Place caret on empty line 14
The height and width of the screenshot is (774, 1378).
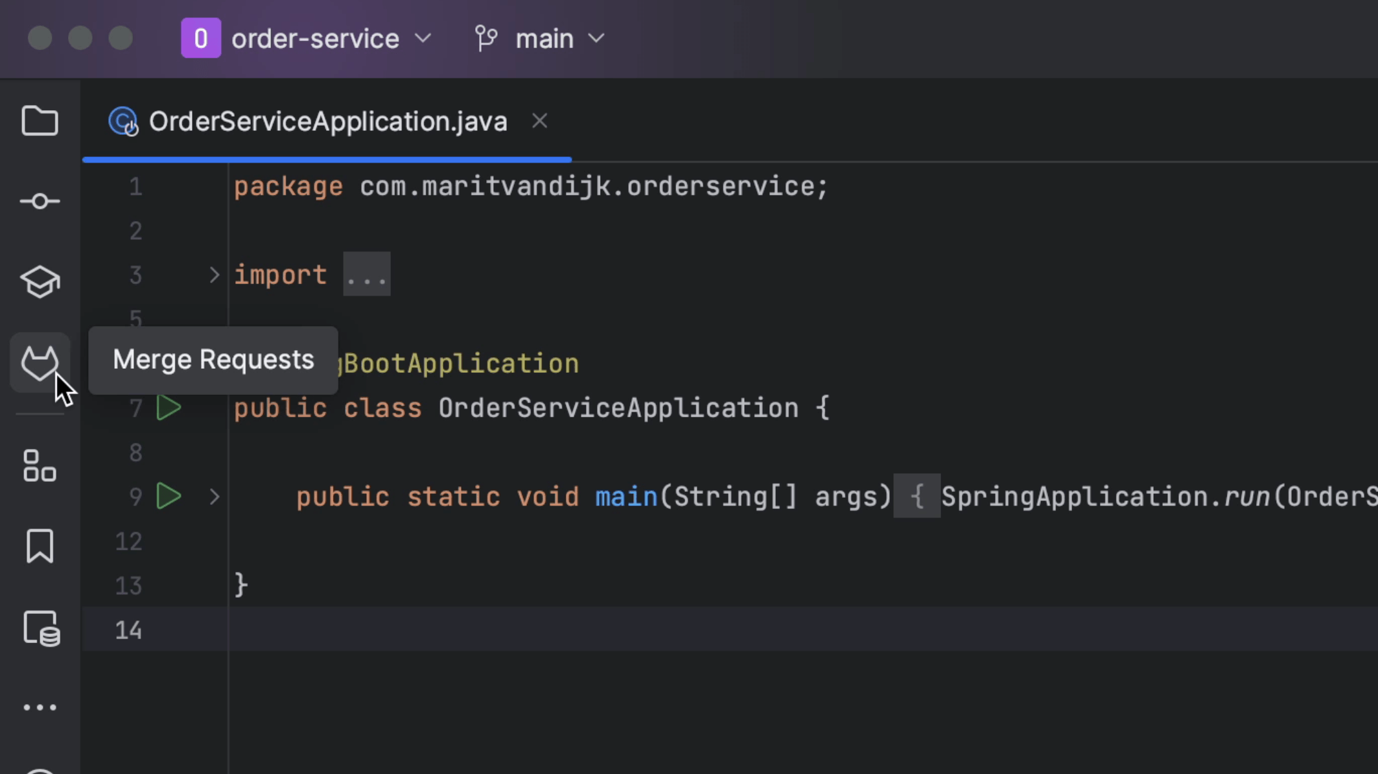point(648,629)
